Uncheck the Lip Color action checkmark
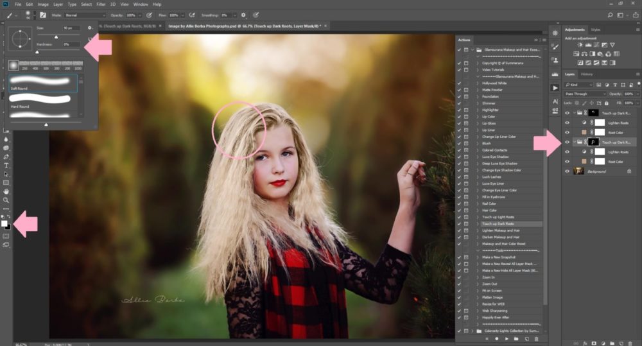 (x=459, y=117)
